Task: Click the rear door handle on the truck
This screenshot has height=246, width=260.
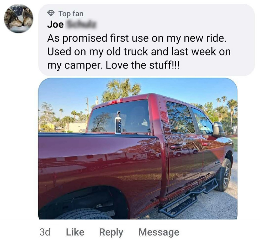Action: pyautogui.click(x=177, y=146)
